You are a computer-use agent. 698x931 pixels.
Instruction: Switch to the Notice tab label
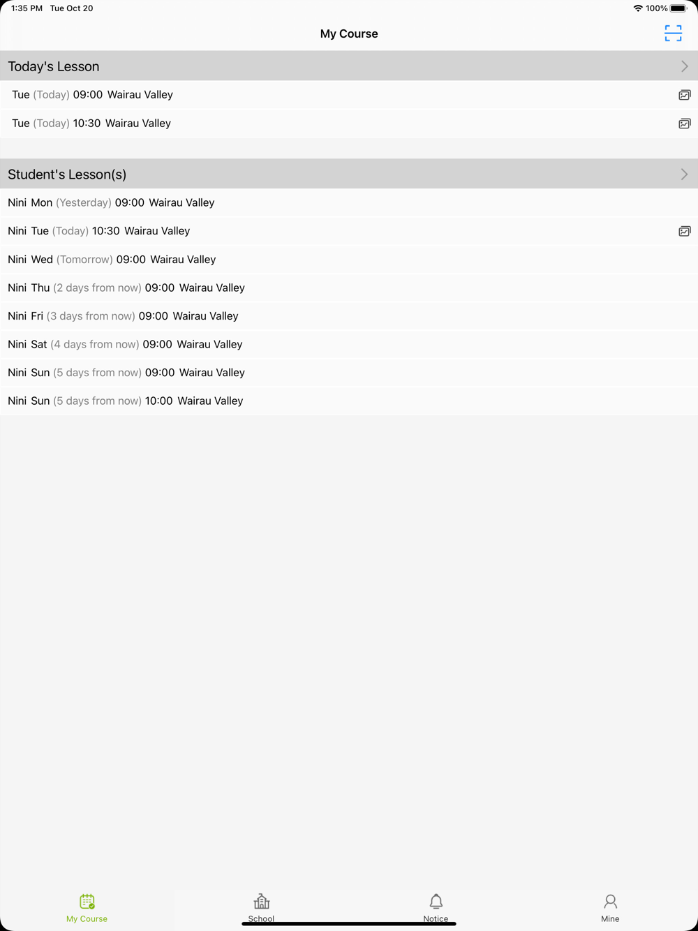tap(436, 918)
